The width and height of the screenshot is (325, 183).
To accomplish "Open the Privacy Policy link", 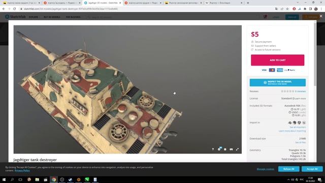I will (x=22, y=171).
